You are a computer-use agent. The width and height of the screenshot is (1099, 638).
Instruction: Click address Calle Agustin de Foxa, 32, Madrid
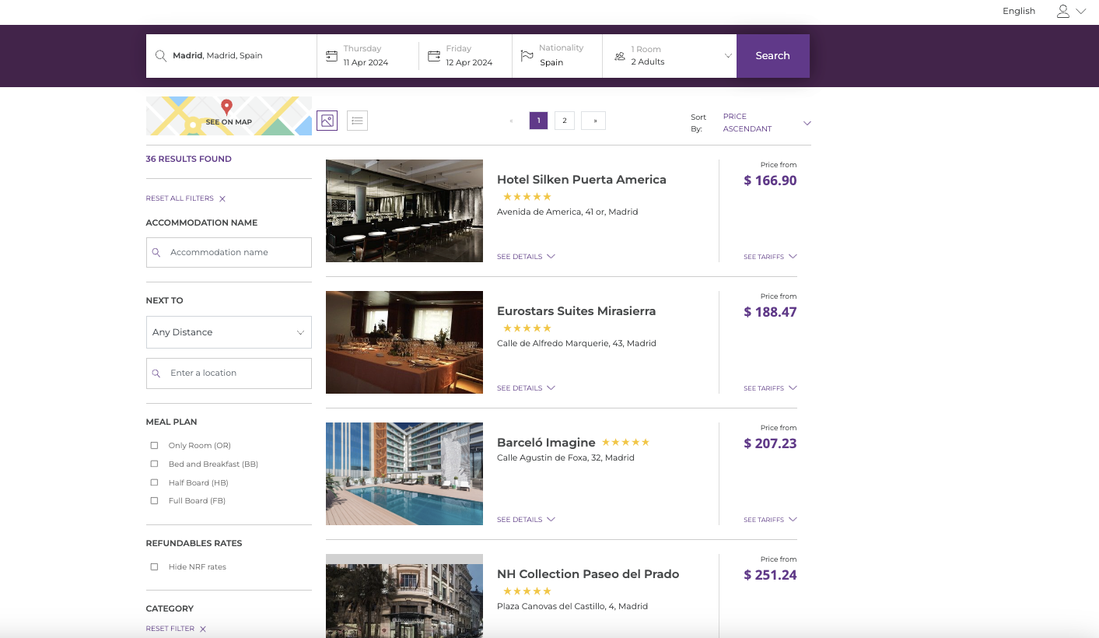coord(565,458)
